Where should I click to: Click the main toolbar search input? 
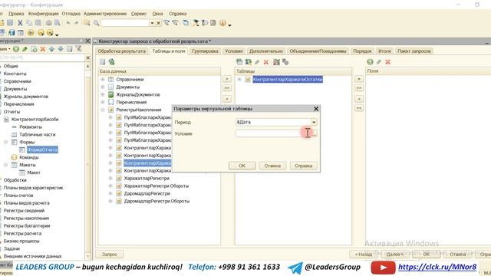(x=125, y=23)
